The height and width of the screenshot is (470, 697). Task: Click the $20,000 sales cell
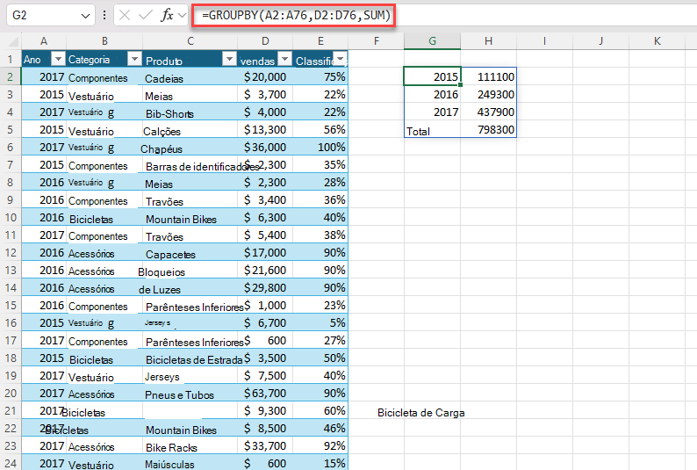click(265, 76)
